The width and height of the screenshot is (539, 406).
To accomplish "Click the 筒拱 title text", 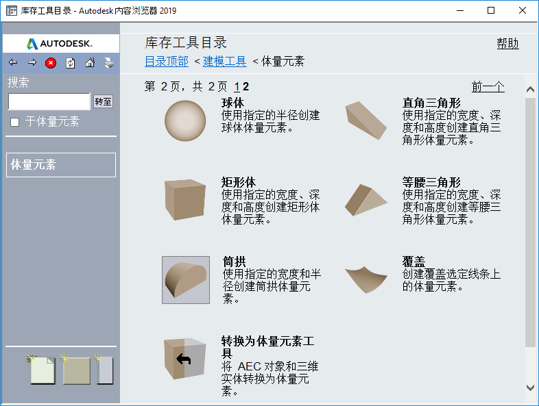I will coord(234,262).
